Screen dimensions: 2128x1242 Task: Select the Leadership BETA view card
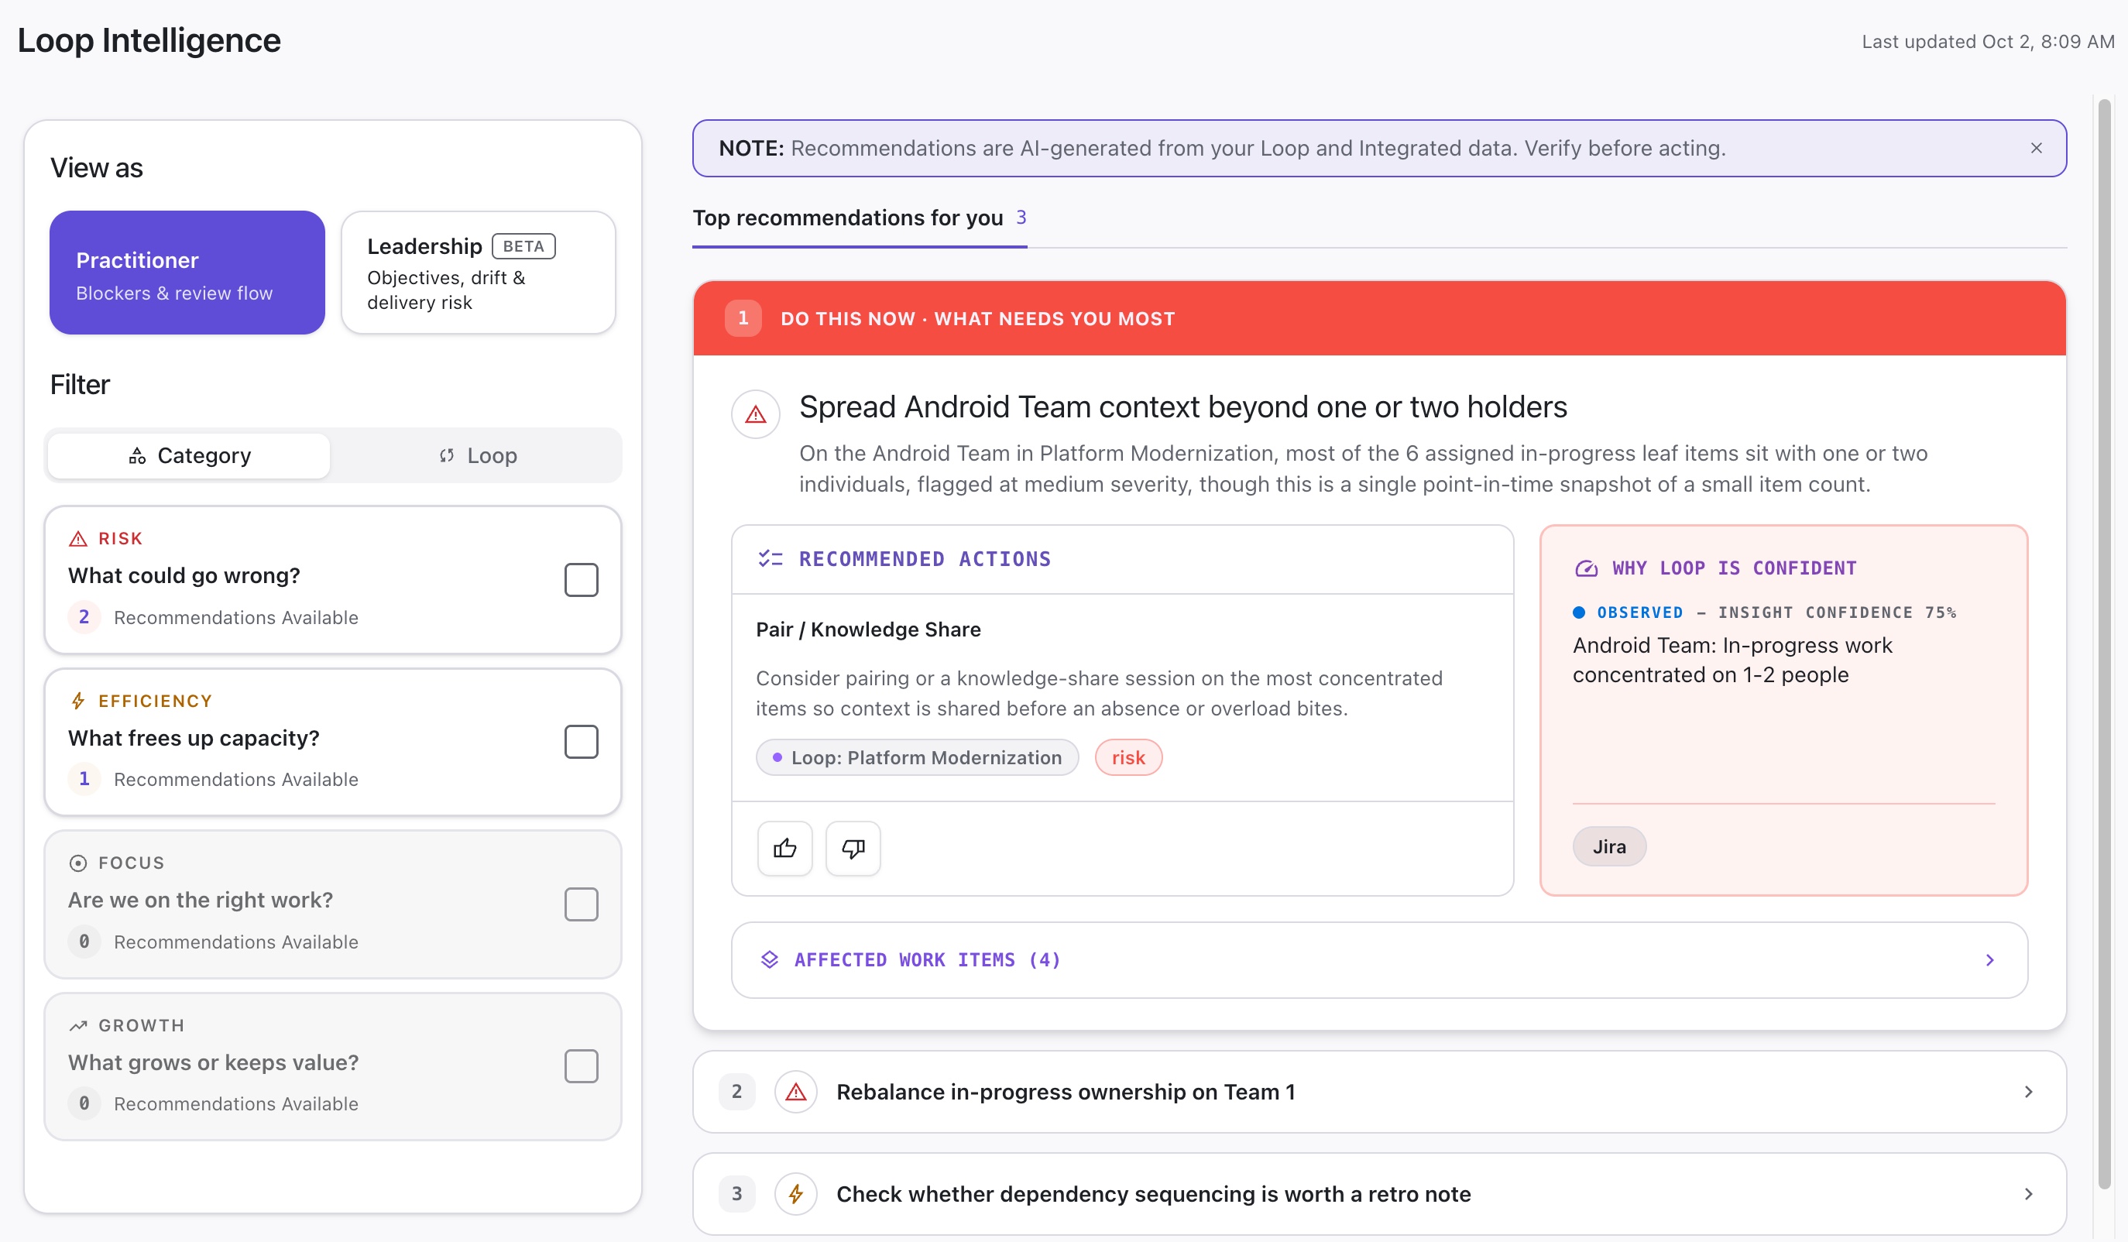(x=478, y=273)
